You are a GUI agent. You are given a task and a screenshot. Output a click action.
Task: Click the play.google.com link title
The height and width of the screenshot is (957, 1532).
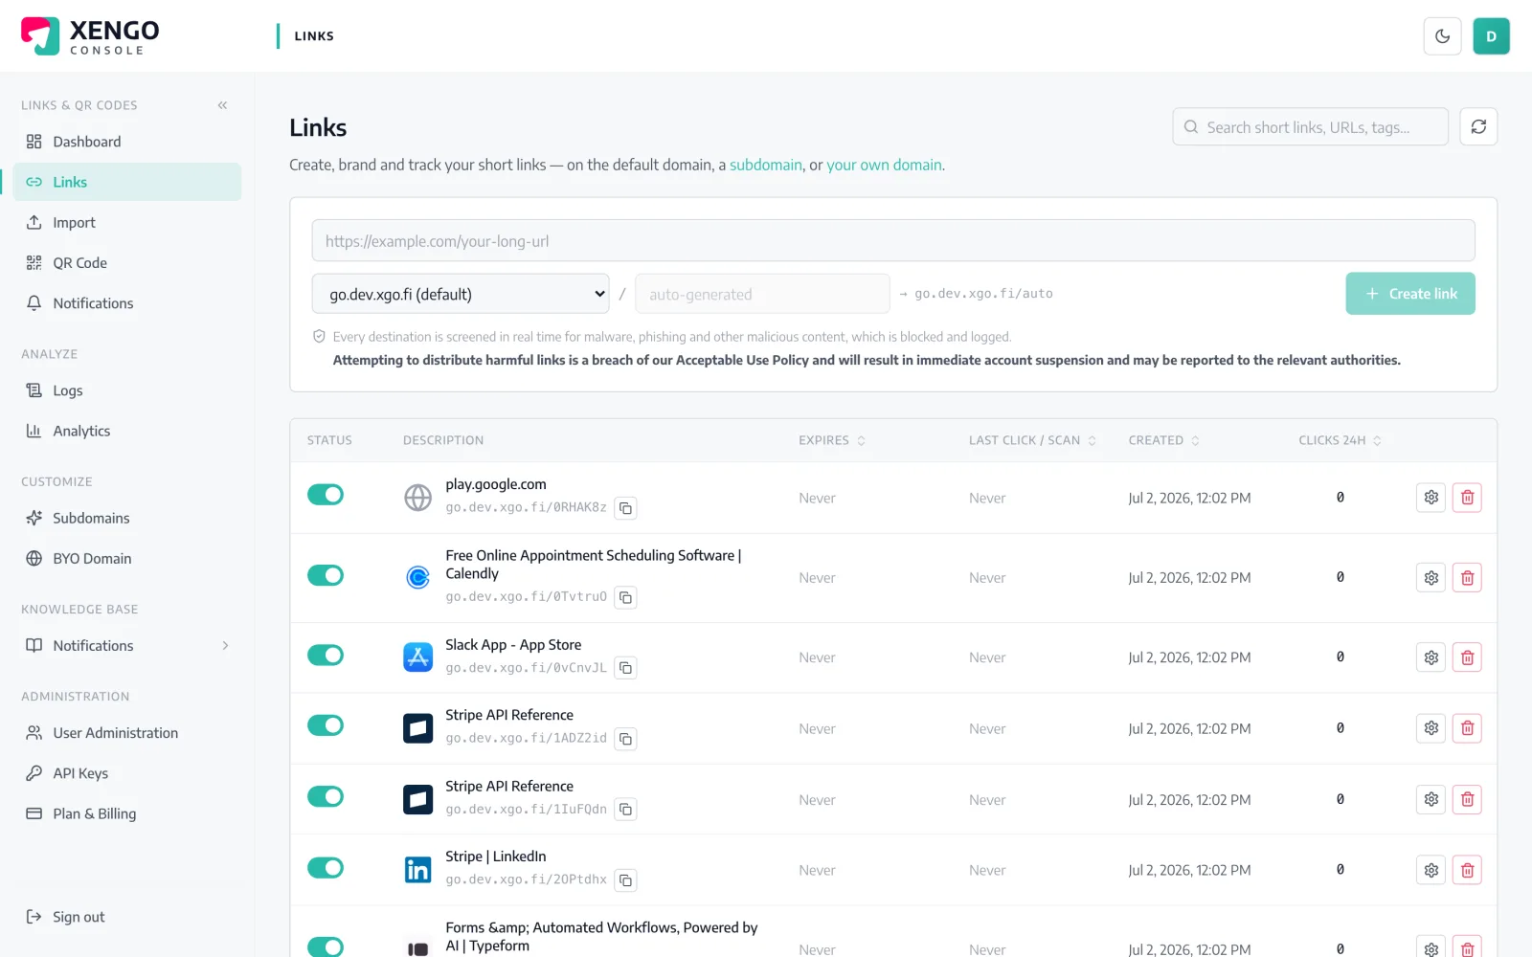(x=496, y=484)
